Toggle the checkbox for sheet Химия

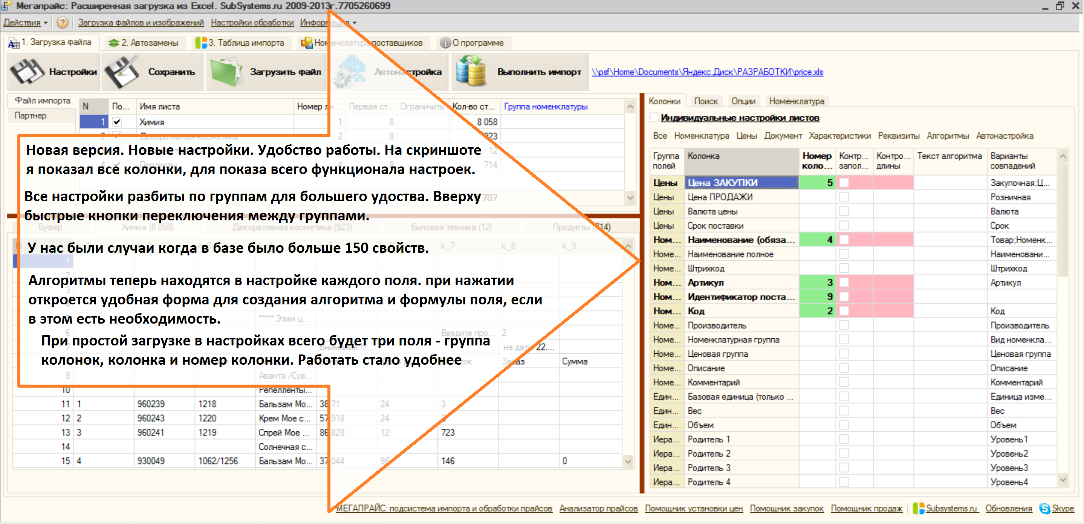[x=117, y=122]
